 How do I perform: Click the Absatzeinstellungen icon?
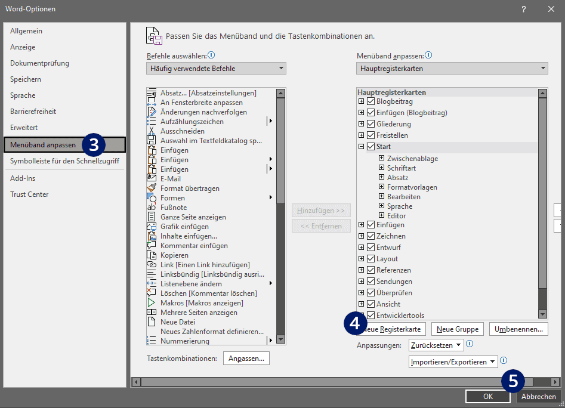pos(152,93)
